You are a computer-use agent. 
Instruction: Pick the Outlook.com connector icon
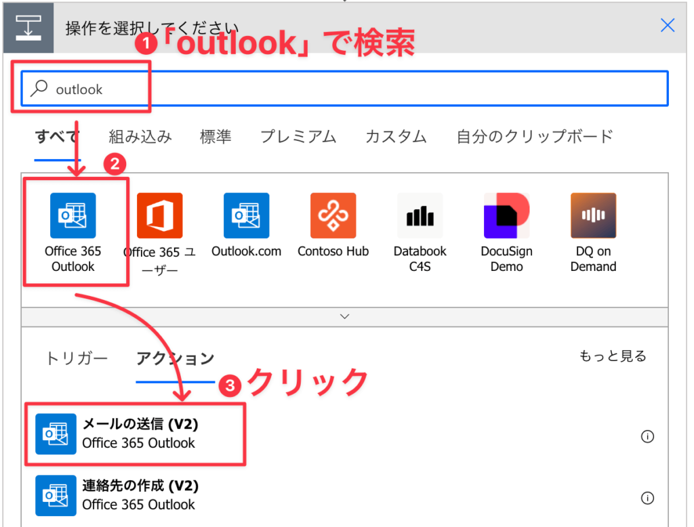click(247, 215)
